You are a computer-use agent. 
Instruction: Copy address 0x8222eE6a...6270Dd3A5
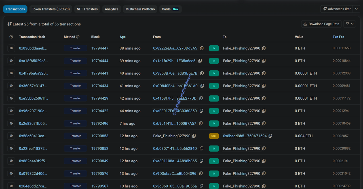coord(202,48)
